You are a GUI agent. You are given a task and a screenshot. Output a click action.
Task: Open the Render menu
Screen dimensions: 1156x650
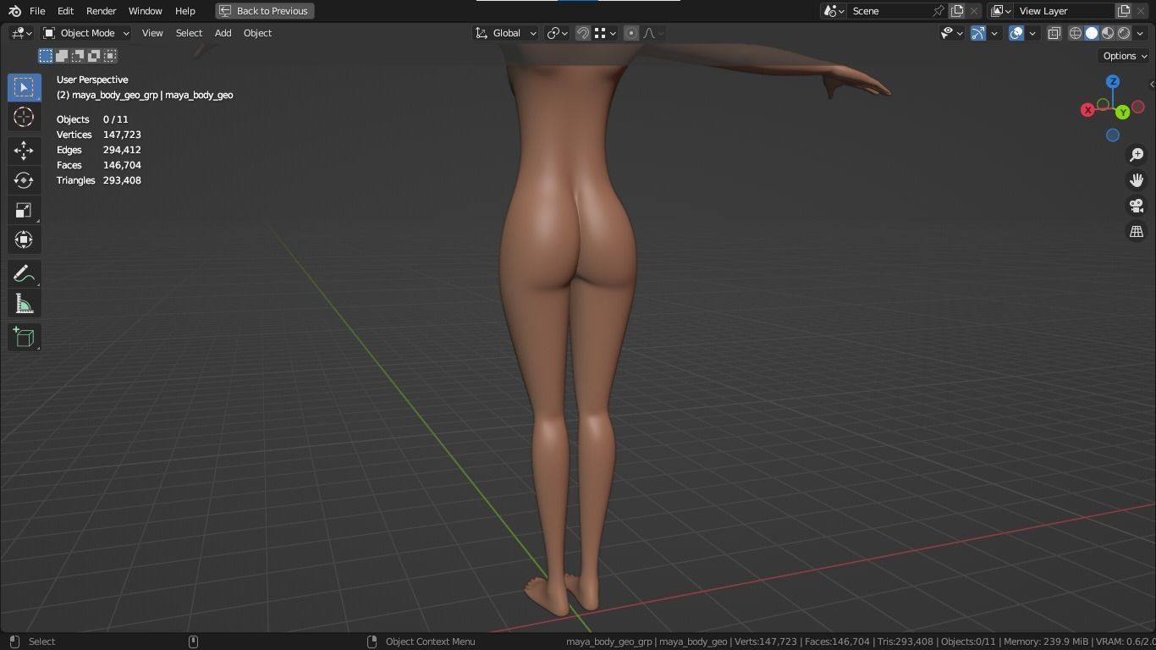(101, 11)
